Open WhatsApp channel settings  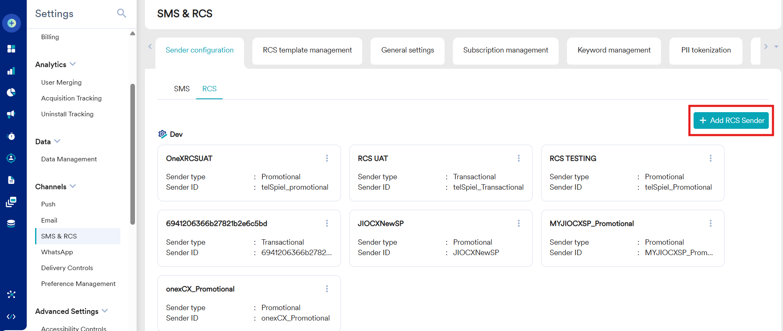tap(57, 252)
